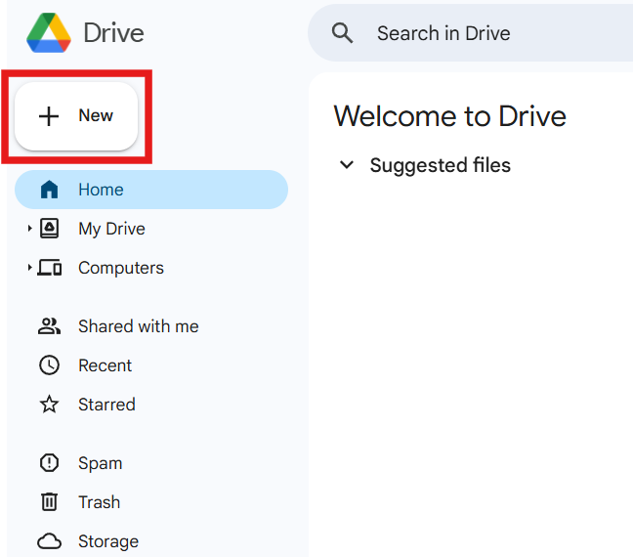Create a new item with New button
This screenshot has height=557, width=633.
pos(77,116)
